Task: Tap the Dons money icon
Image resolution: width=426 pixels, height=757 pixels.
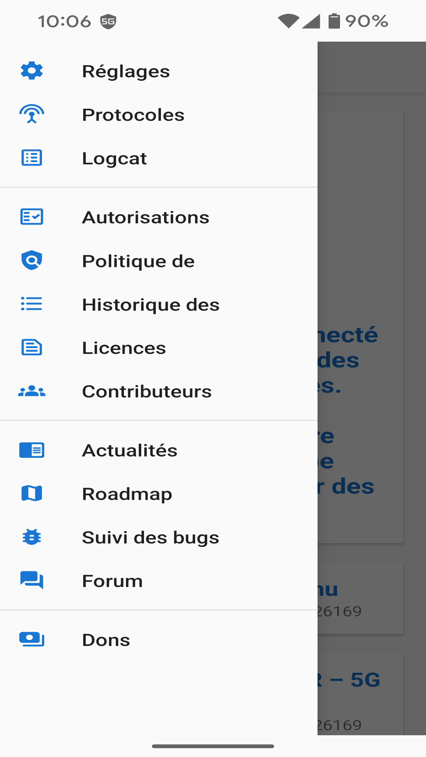Action: point(32,640)
